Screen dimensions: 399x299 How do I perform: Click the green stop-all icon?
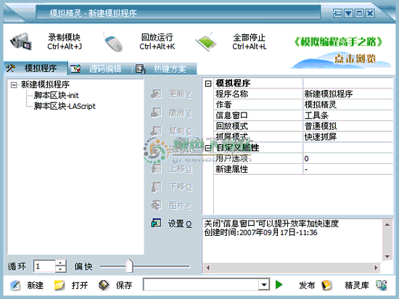(206, 41)
